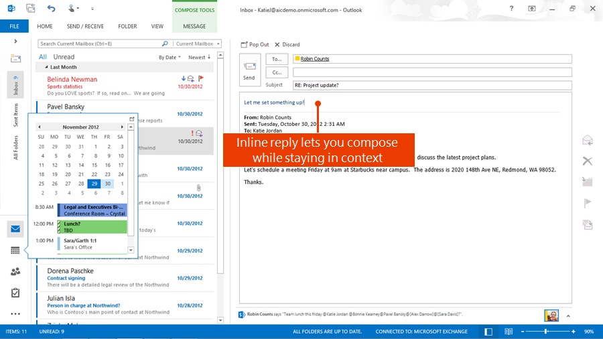Select the All messages filter

(43, 57)
